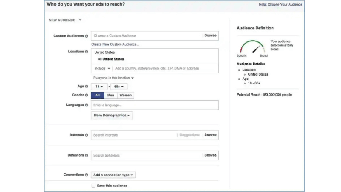Select Men gender option
This screenshot has width=341, height=192.
coord(111,95)
